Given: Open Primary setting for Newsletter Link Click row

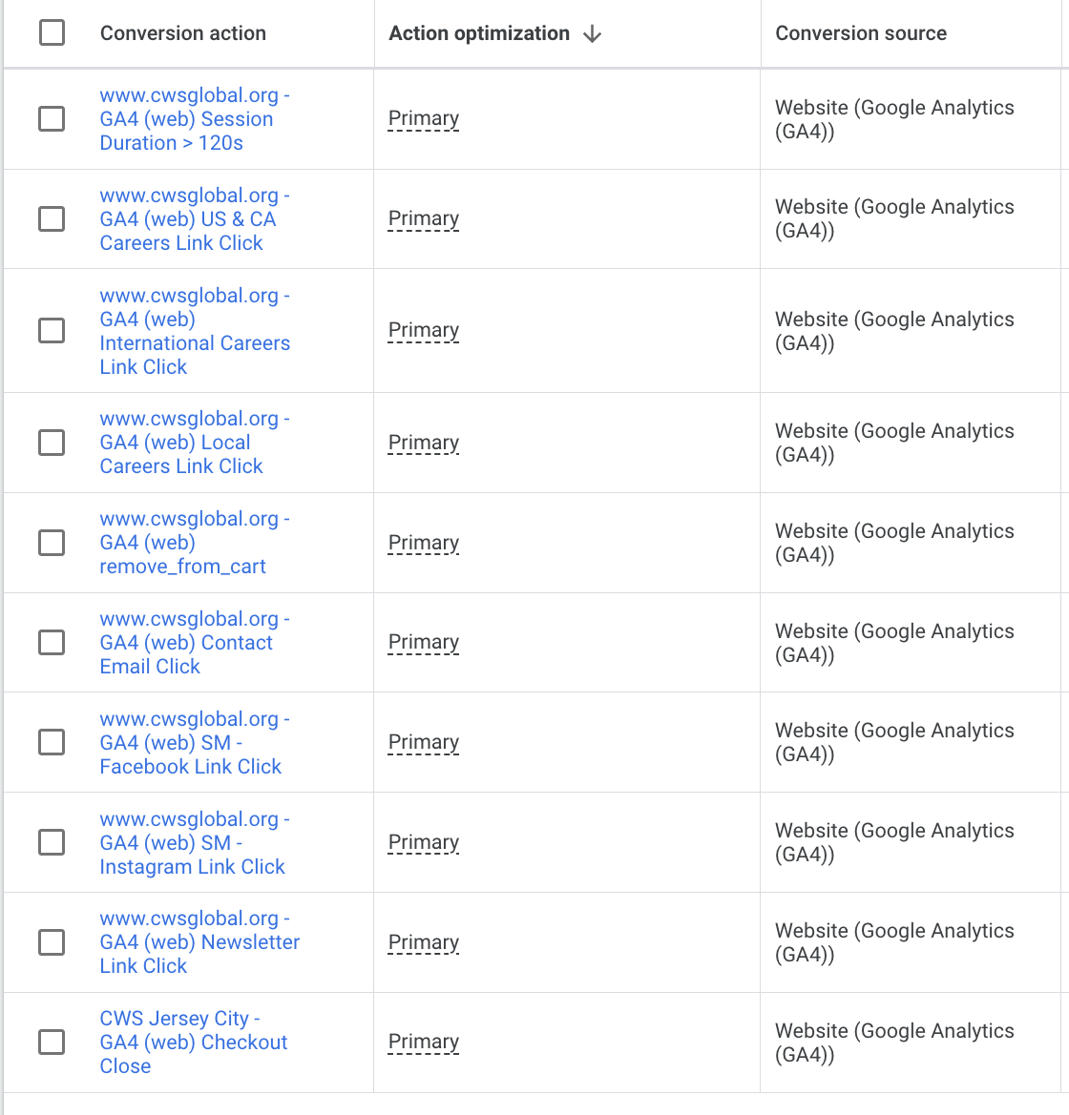Looking at the screenshot, I should 424,943.
